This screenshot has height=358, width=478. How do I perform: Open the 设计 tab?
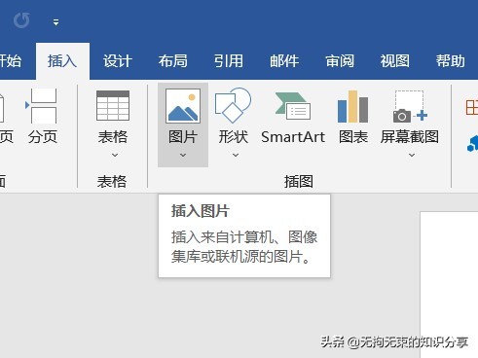118,61
